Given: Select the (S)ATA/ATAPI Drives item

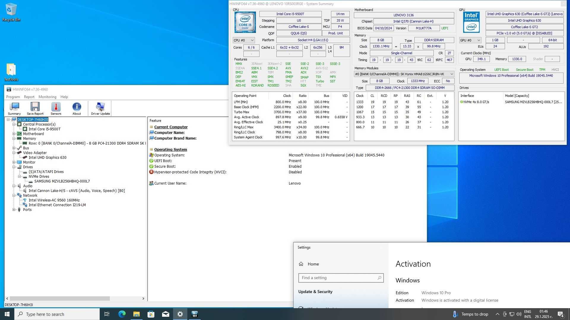Looking at the screenshot, I should click(x=46, y=172).
